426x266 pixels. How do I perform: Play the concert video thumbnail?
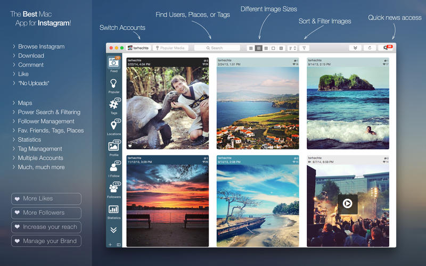(347, 203)
